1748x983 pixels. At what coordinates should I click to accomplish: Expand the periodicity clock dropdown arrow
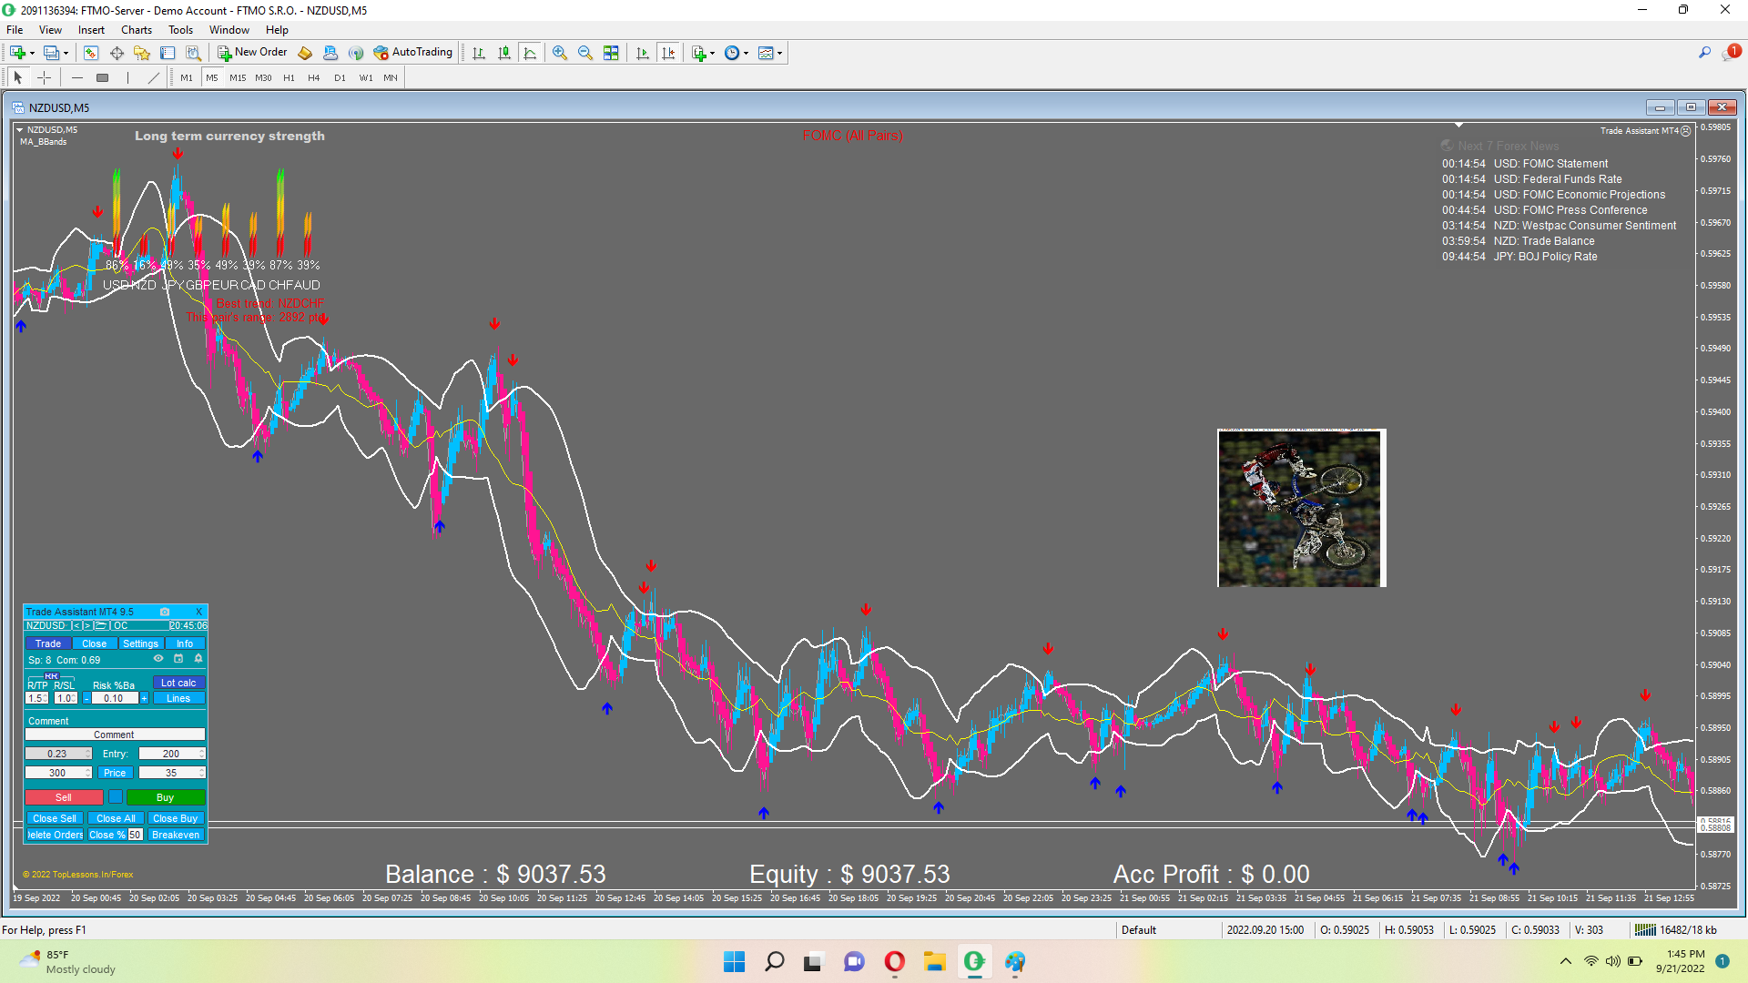(747, 53)
